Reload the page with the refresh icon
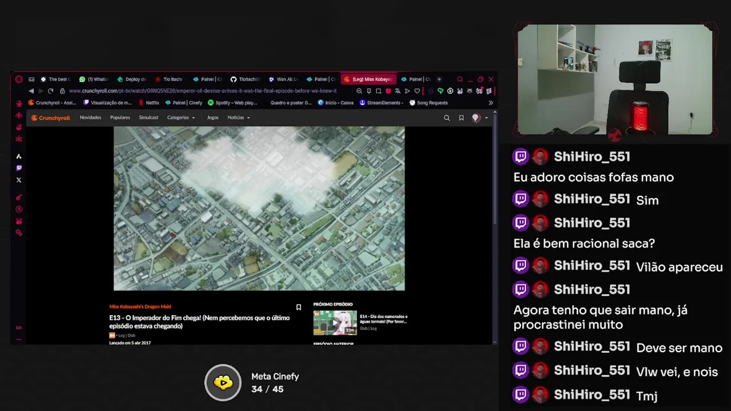Viewport: 731px width, 411px height. coord(50,91)
